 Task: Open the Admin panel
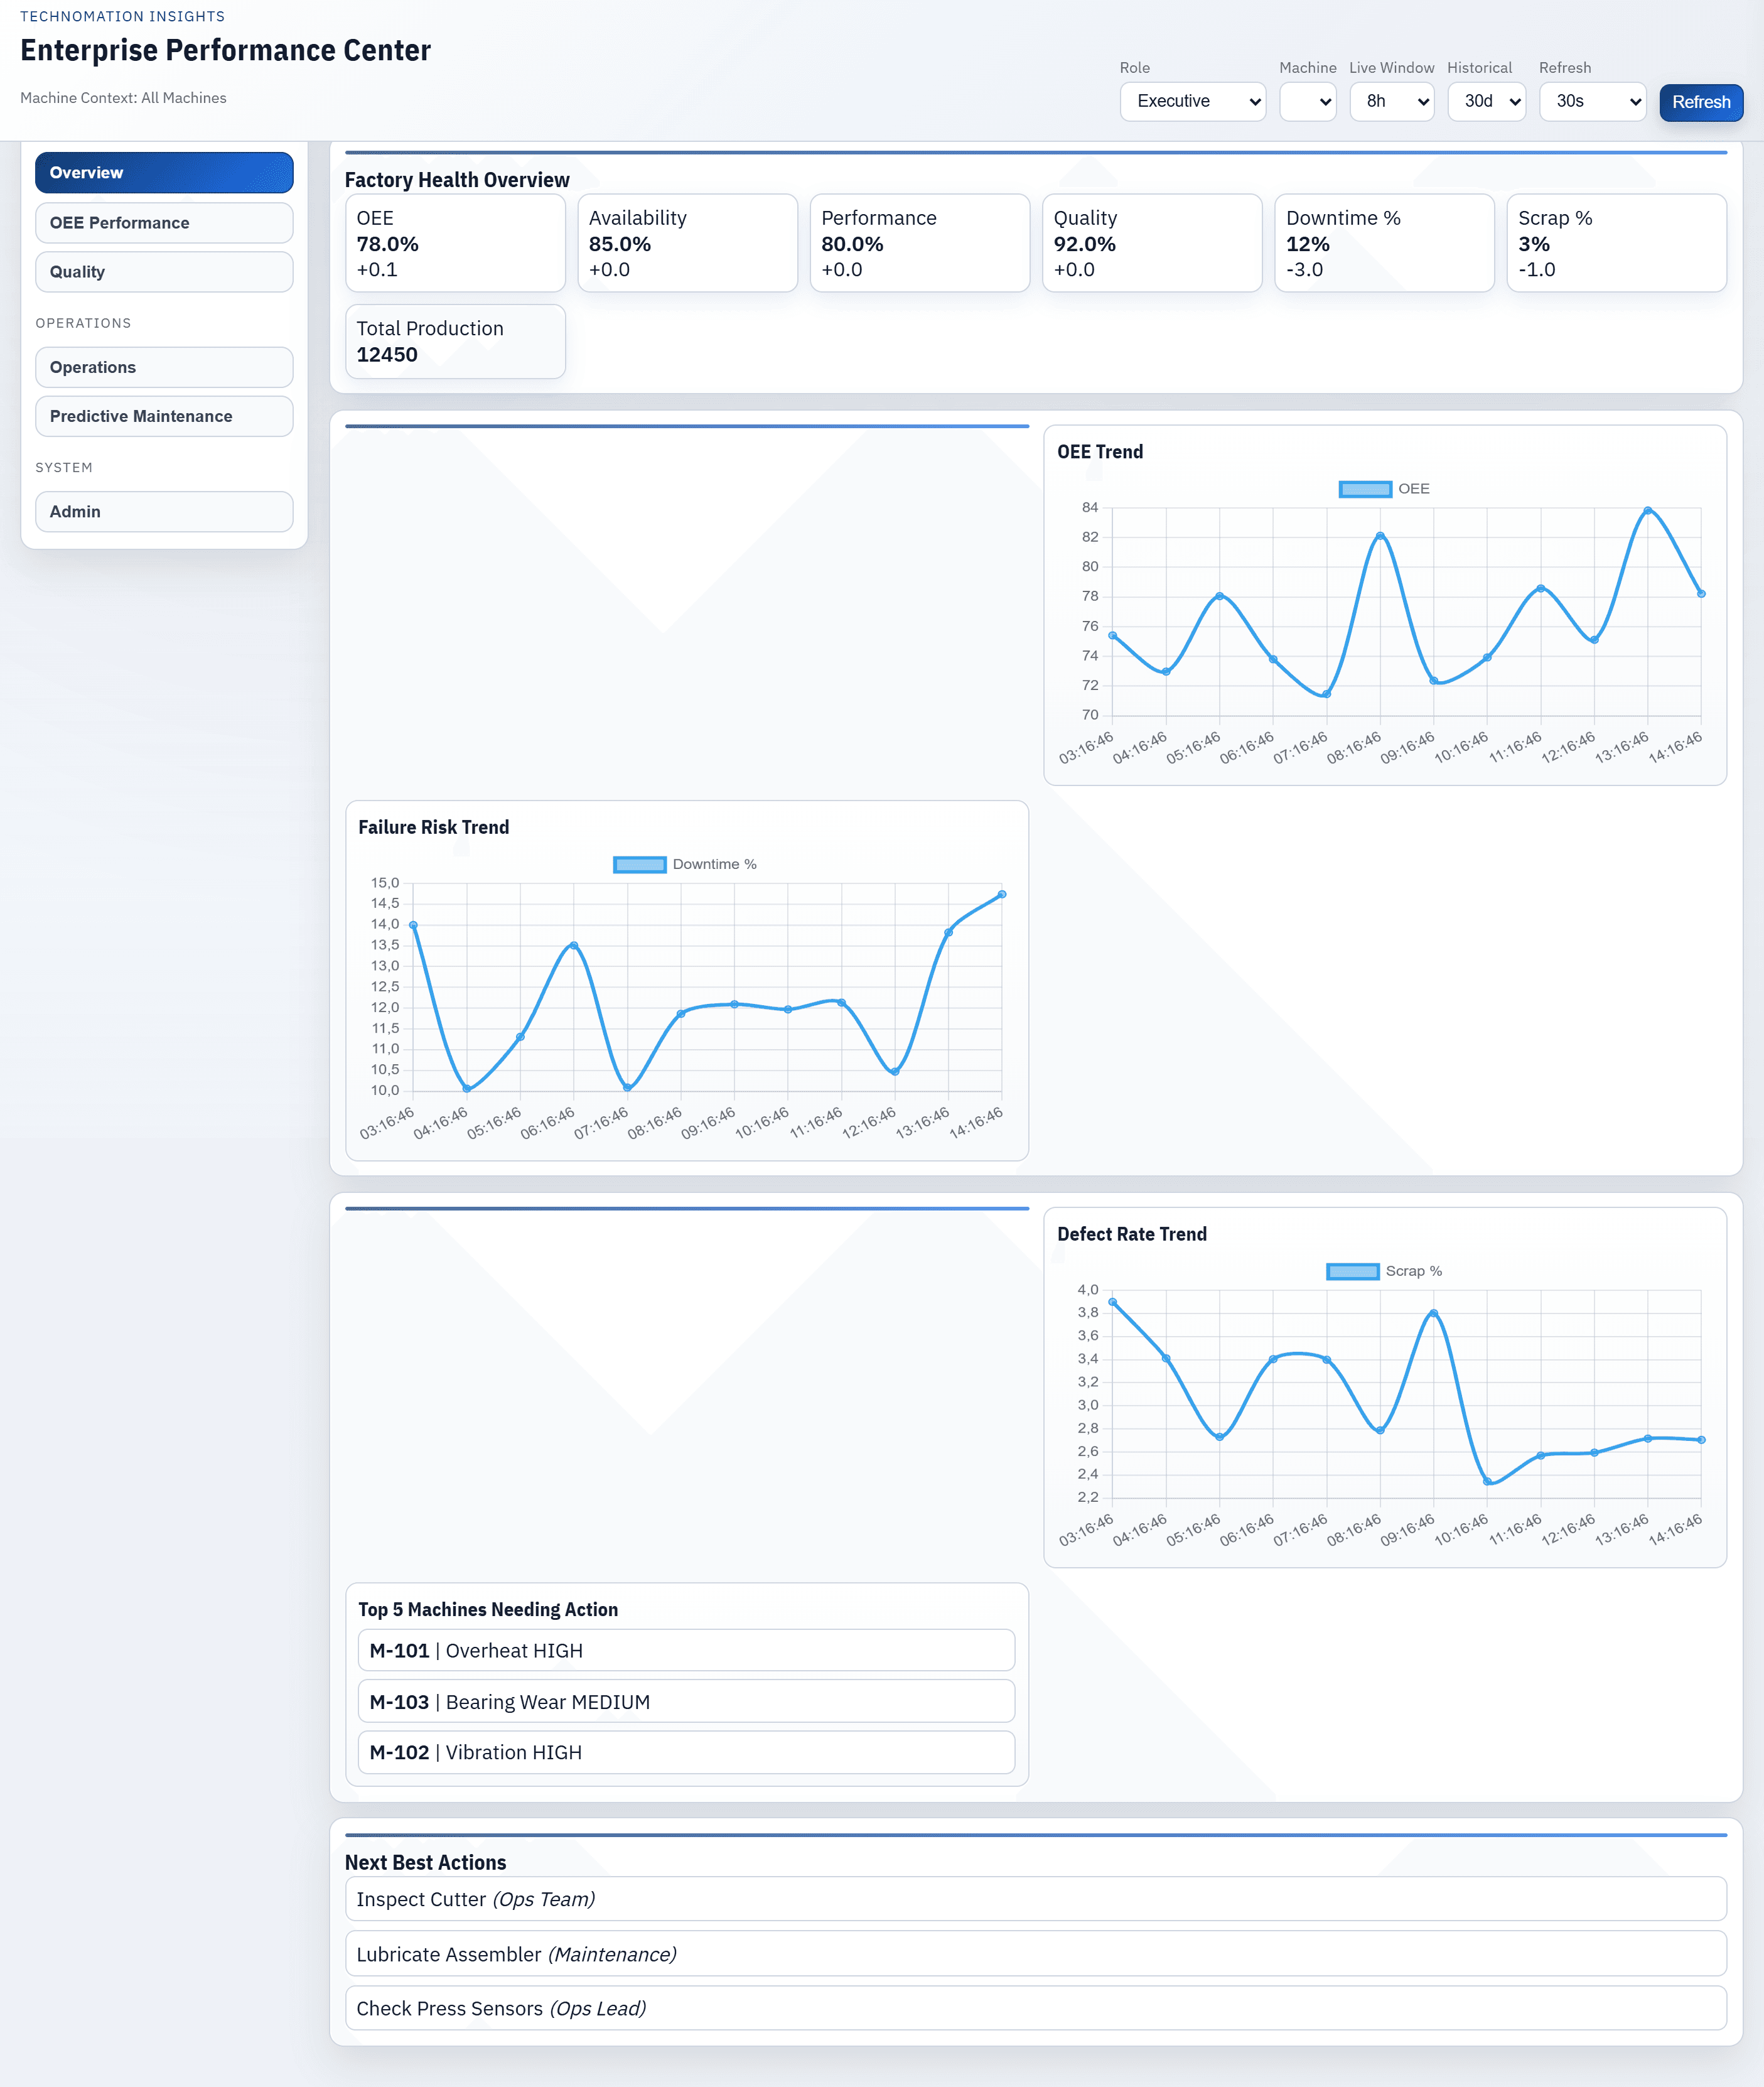point(163,511)
